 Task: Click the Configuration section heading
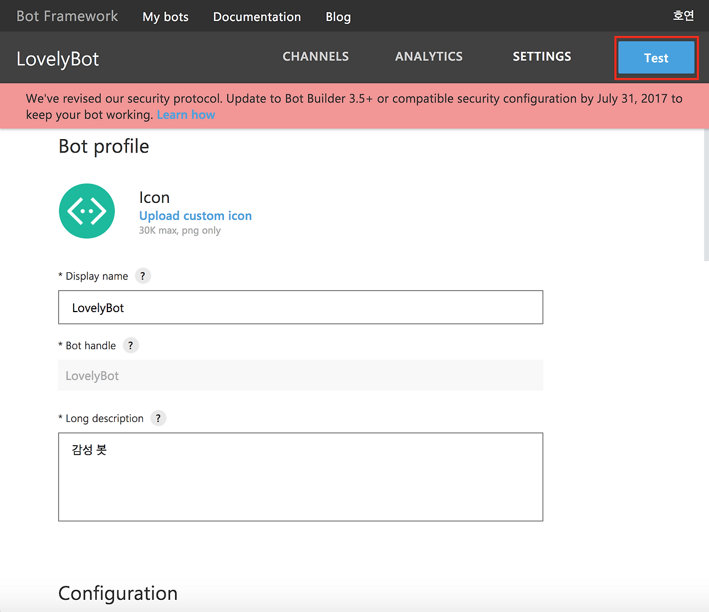(x=118, y=593)
